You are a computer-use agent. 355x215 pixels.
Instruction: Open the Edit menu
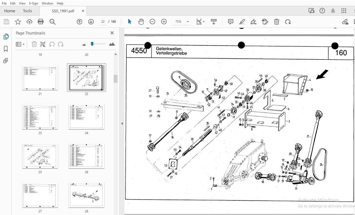13,3
